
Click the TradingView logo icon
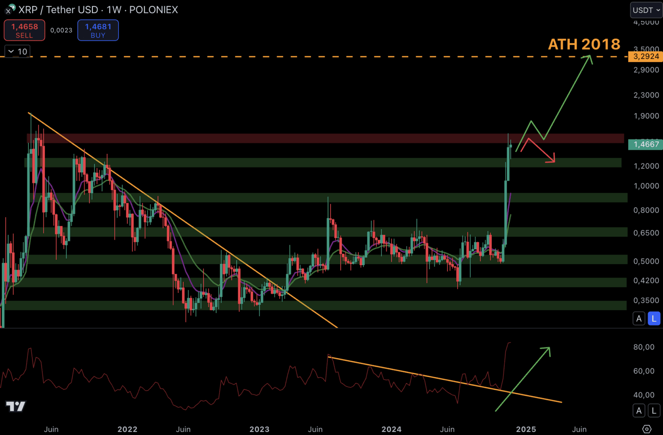click(x=16, y=406)
